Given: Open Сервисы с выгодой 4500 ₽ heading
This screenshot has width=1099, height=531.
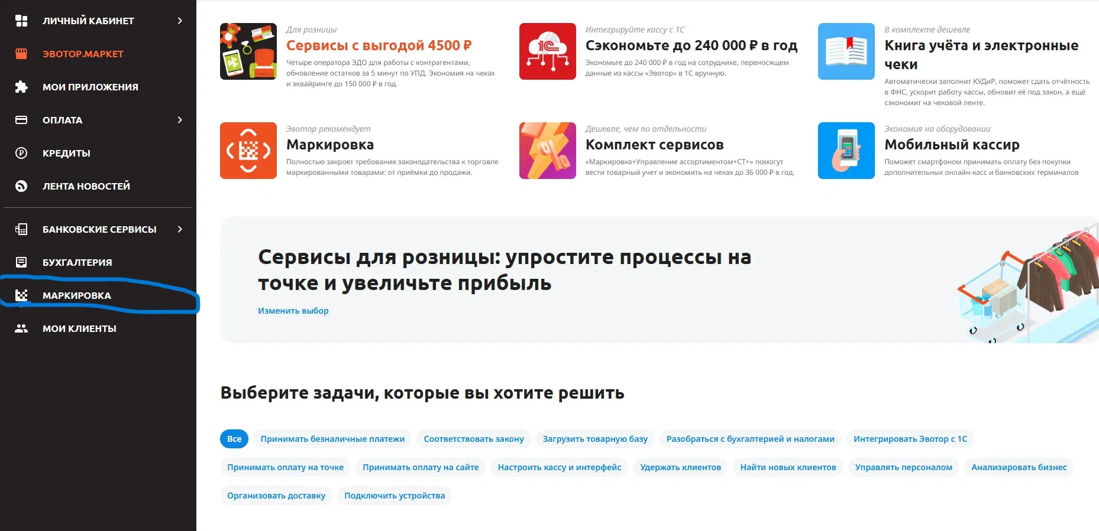Looking at the screenshot, I should [x=379, y=45].
